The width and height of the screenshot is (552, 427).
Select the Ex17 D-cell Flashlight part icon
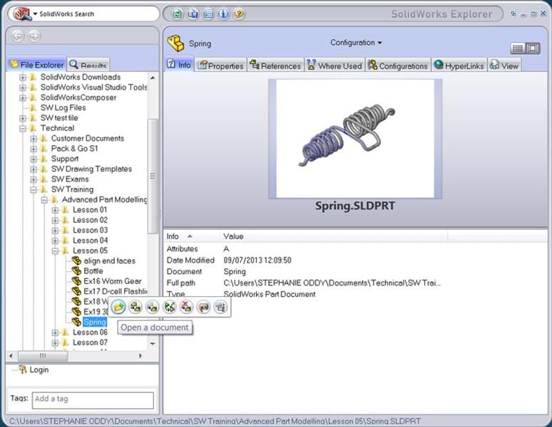[x=76, y=291]
